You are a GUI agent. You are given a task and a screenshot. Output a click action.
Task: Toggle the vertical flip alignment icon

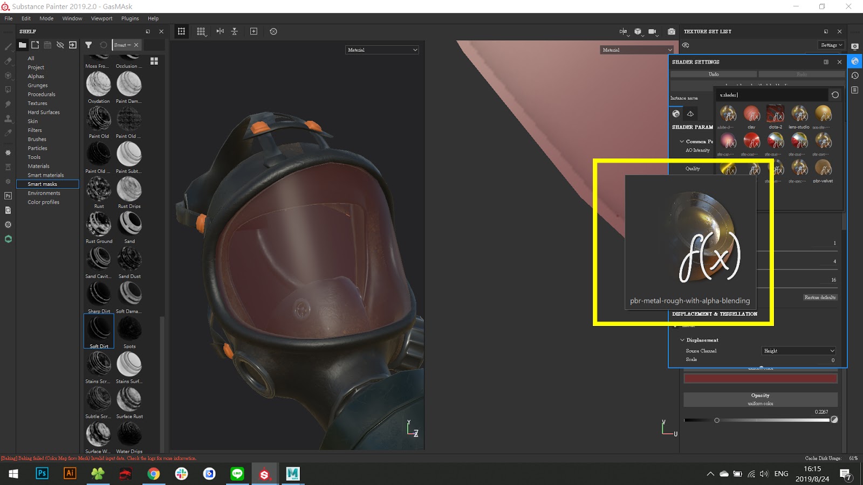coord(235,31)
